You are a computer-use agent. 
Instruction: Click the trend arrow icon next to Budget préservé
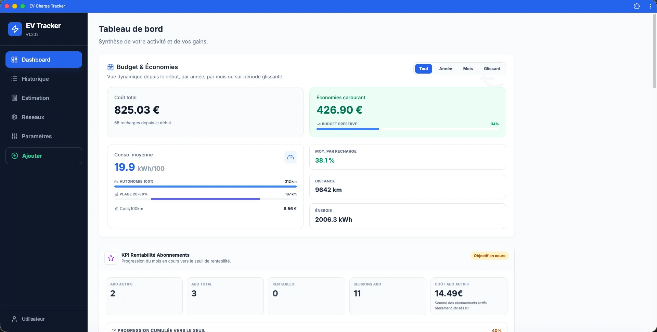(x=319, y=124)
